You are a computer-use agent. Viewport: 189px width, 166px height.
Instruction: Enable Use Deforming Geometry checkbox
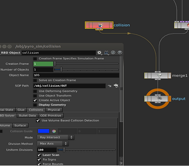click(x=35, y=91)
